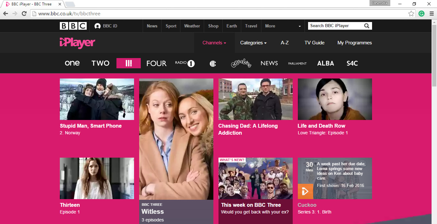Open the BBC Parliament channel logo
Screen dimensions: 437x224
pyautogui.click(x=297, y=63)
